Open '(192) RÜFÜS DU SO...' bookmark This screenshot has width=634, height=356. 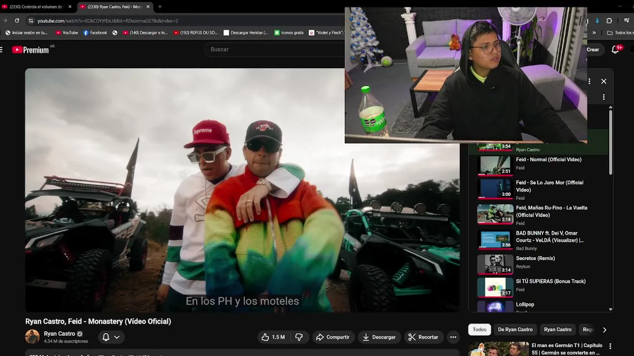(x=196, y=33)
